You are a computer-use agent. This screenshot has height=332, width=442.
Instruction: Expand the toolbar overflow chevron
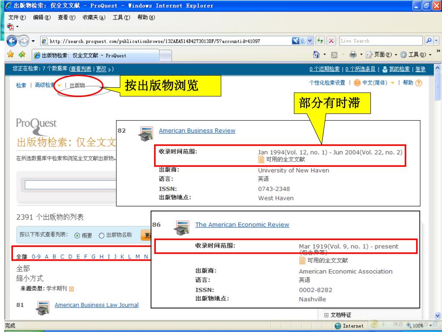[438, 51]
